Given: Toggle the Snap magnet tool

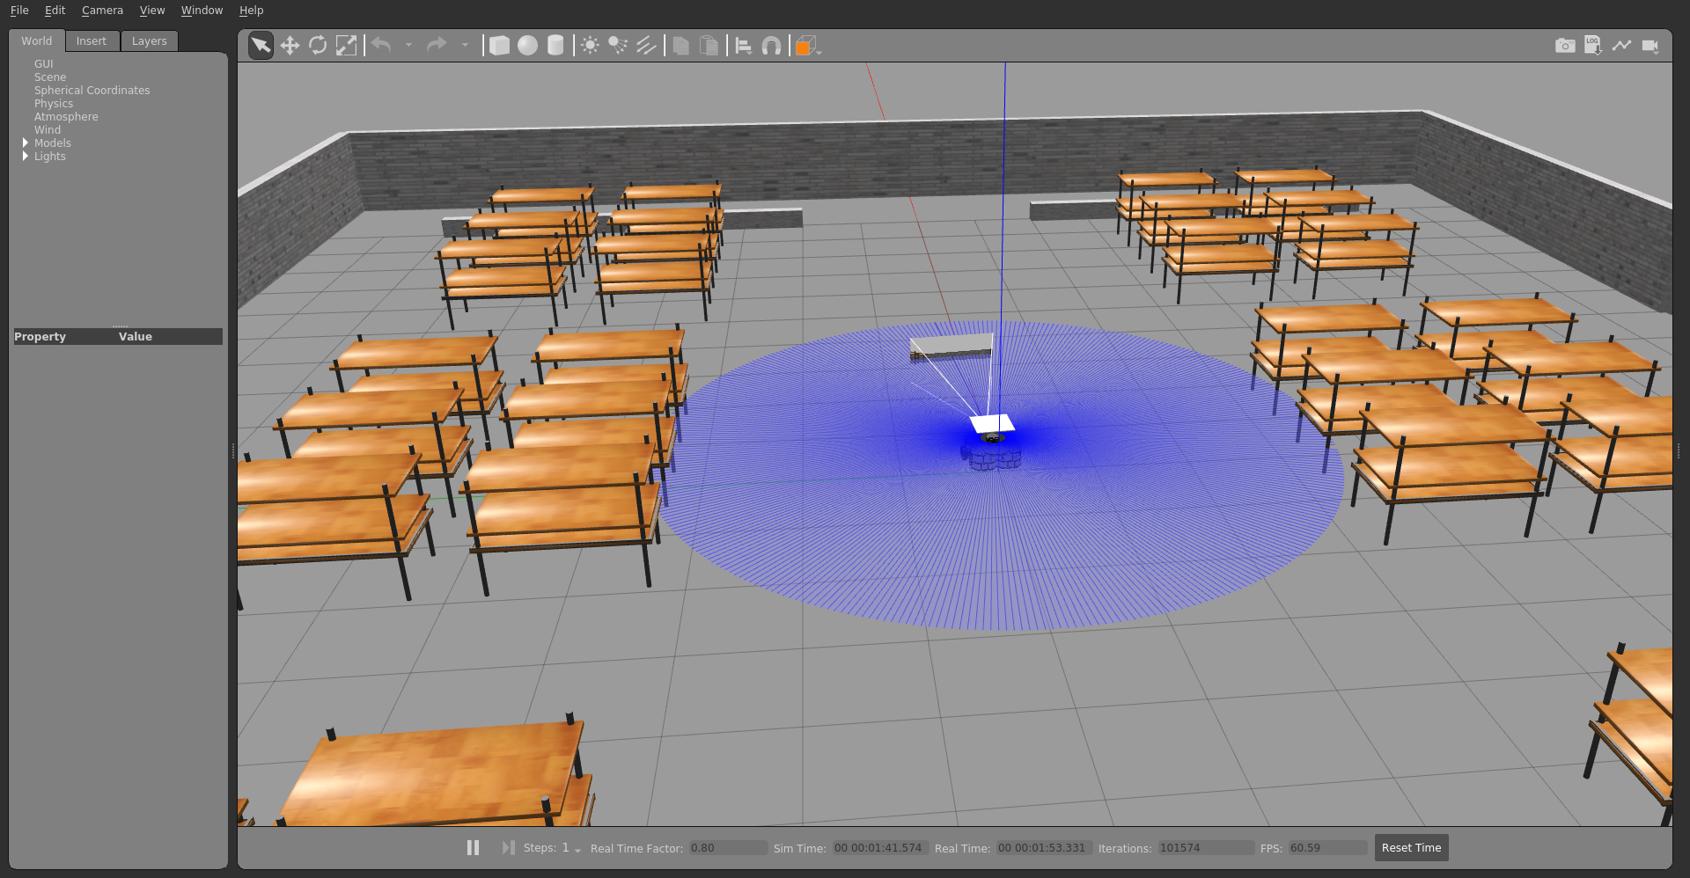Looking at the screenshot, I should 771,46.
